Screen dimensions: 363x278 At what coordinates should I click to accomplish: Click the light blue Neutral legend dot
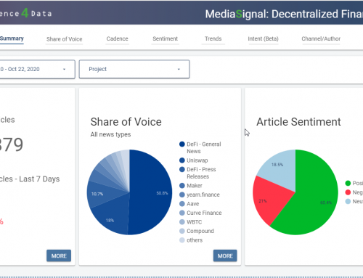pyautogui.click(x=348, y=201)
